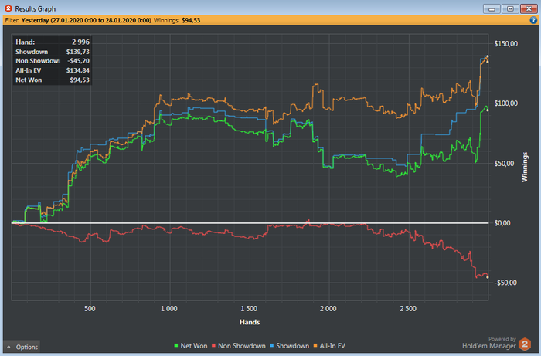Screen dimensions: 541x356
Task: Toggle the Showdown legend label
Action: 292,346
